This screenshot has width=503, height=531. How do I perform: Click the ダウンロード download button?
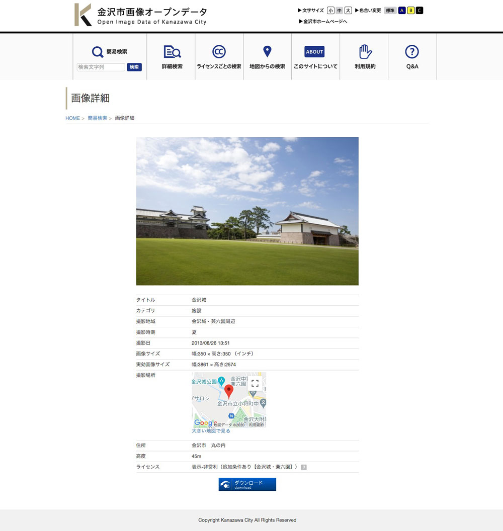(x=247, y=484)
